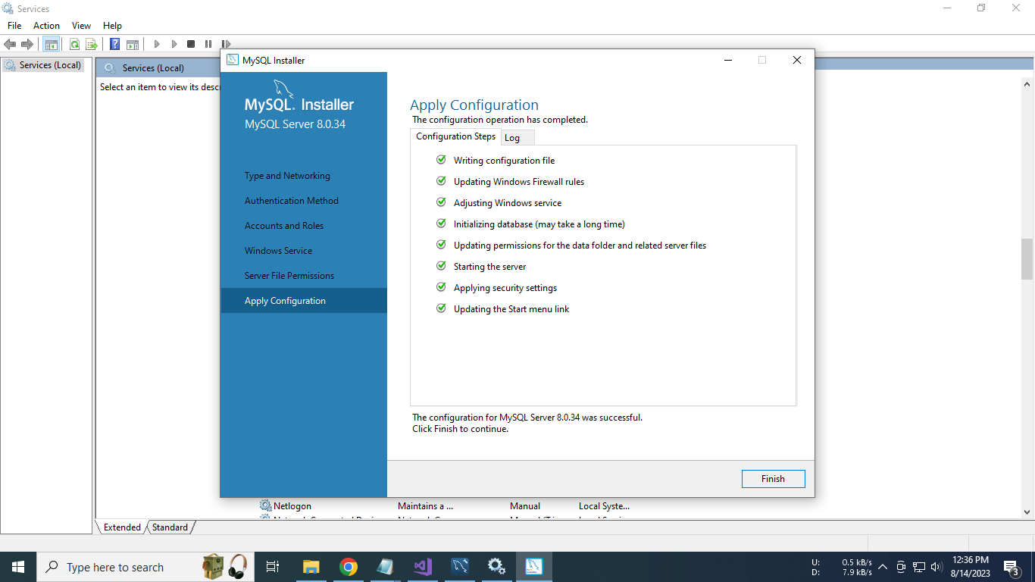The image size is (1035, 582).
Task: Click check icon beside Updating Start menu link
Action: point(441,308)
